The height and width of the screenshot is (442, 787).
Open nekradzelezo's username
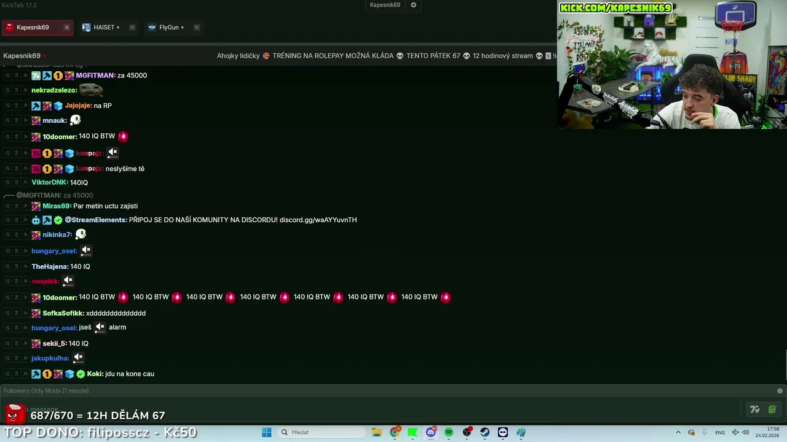point(54,90)
